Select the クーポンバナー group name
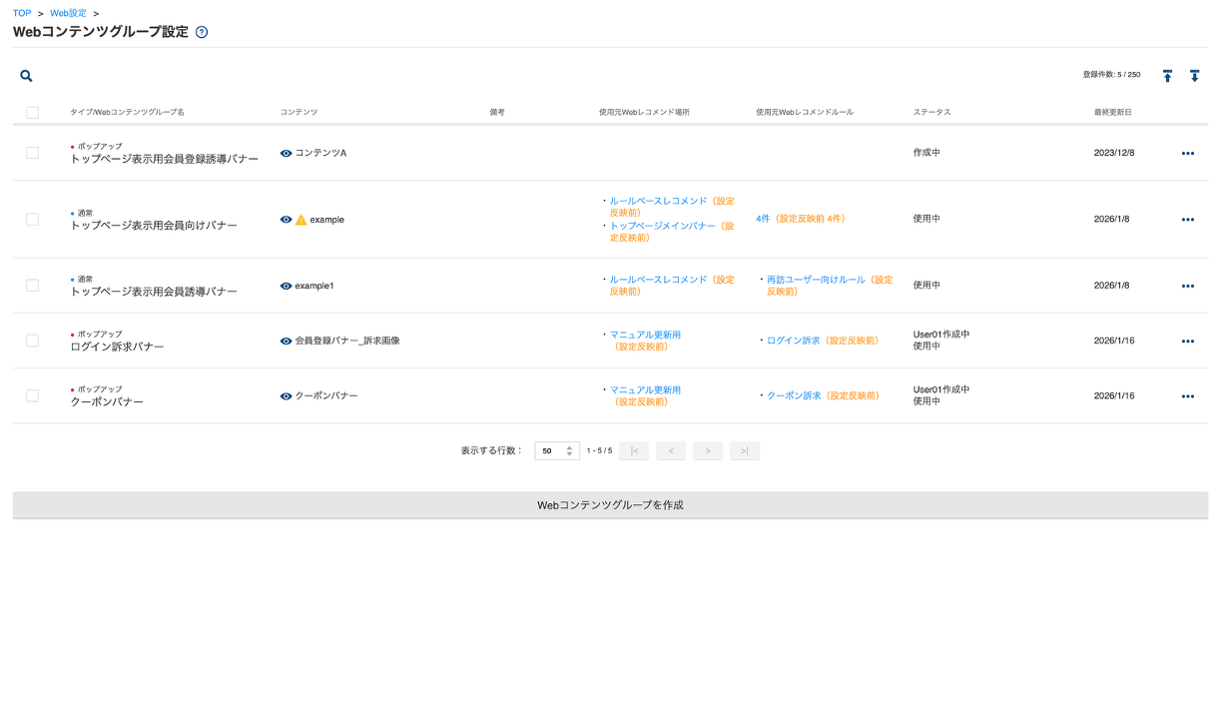The height and width of the screenshot is (703, 1222). pos(107,401)
